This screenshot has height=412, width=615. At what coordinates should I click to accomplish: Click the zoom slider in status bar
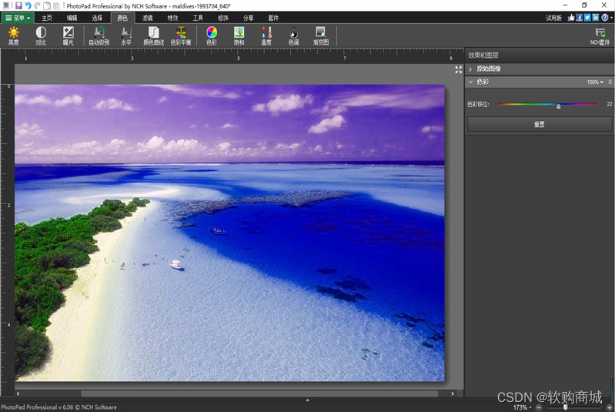575,407
